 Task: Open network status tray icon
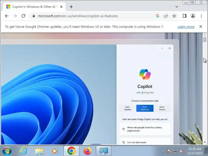point(175,151)
